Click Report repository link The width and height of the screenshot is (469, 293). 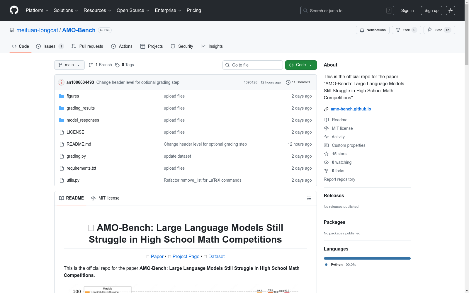pyautogui.click(x=339, y=179)
